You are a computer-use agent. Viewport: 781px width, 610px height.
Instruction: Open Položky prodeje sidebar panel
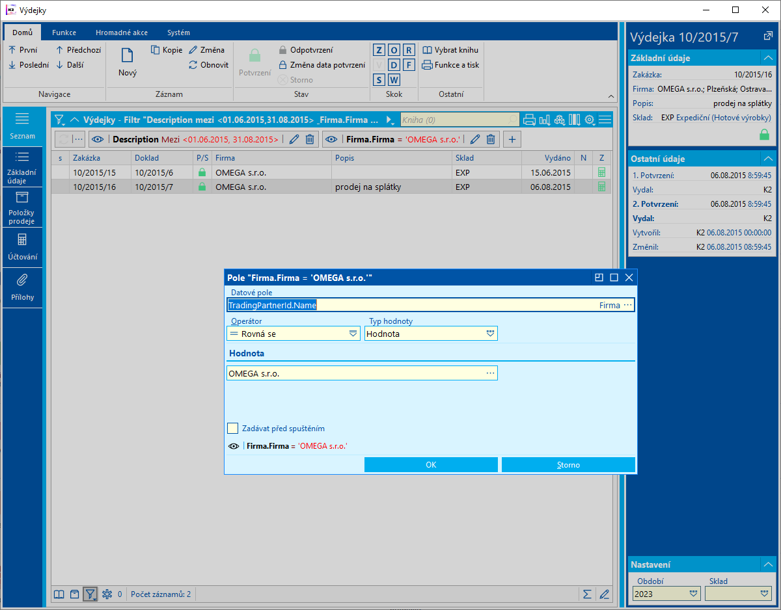point(22,207)
